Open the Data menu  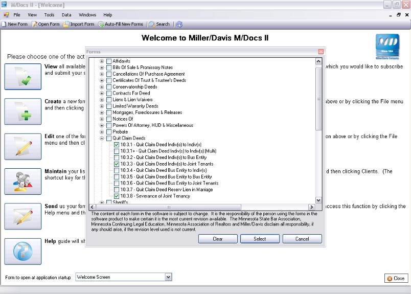[66, 15]
